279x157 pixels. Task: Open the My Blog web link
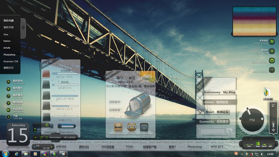pyautogui.click(x=229, y=92)
